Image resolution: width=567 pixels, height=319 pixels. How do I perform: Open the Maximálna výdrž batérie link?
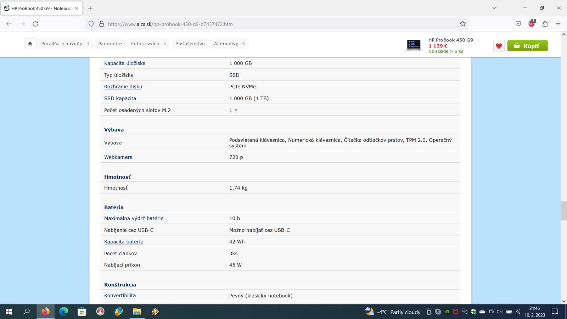click(134, 218)
